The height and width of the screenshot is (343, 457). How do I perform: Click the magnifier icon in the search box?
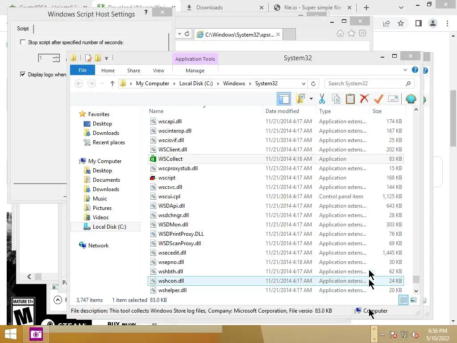[x=408, y=84]
